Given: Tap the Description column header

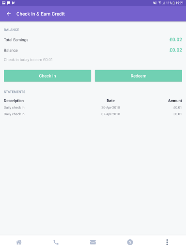Looking at the screenshot, I should tap(14, 101).
